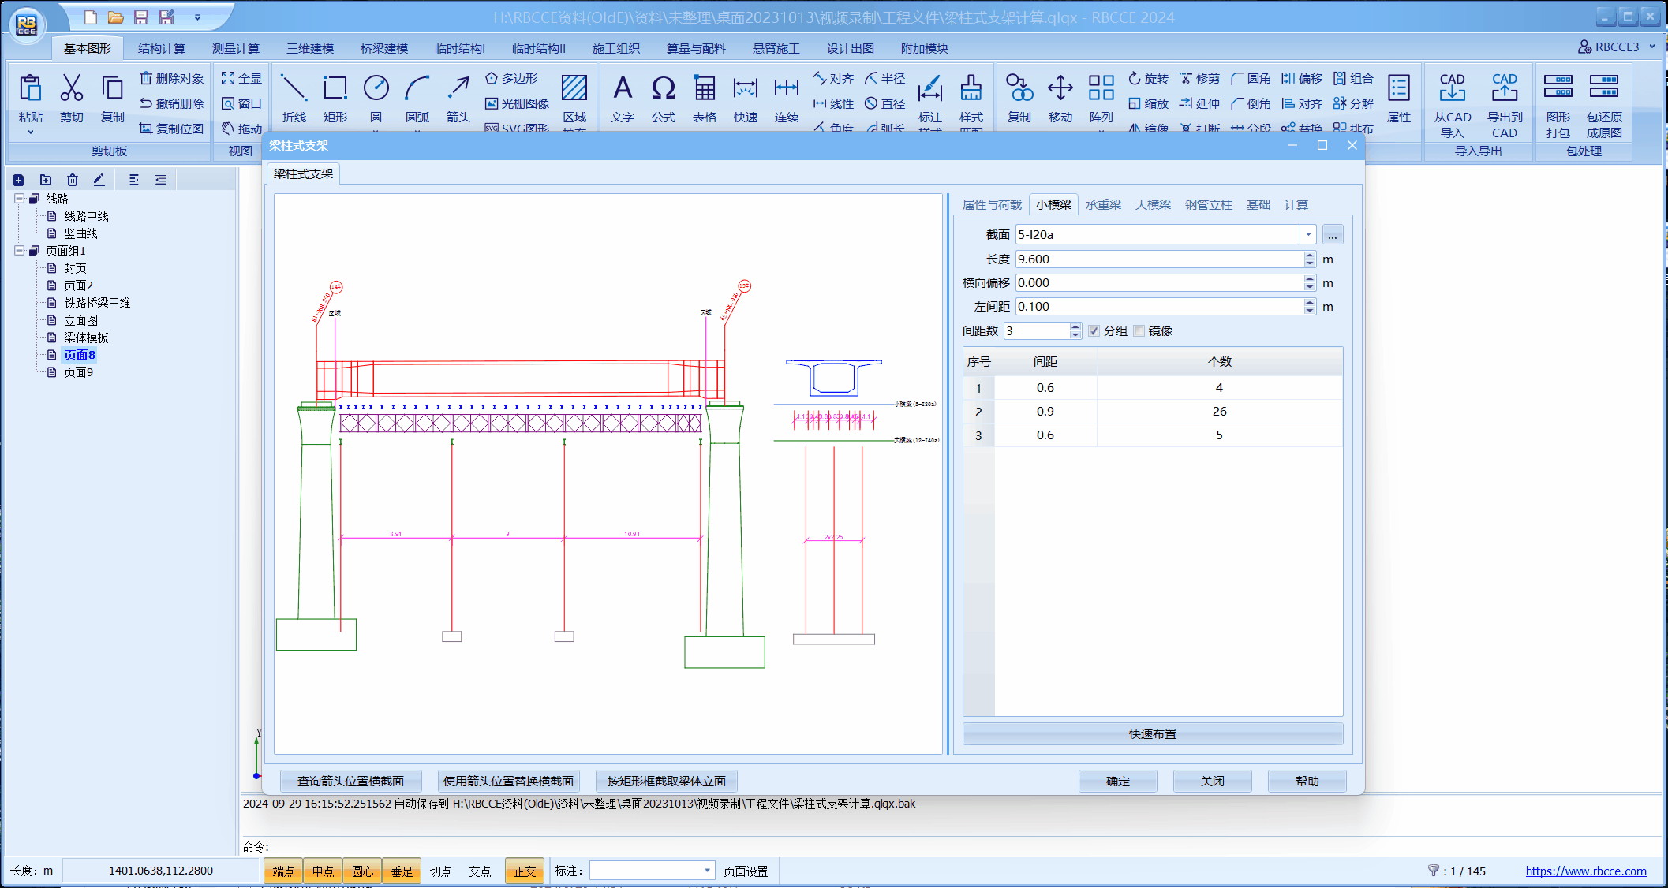Switch to the 承重梁 tab
Screen dimensions: 1668x888
[1102, 205]
